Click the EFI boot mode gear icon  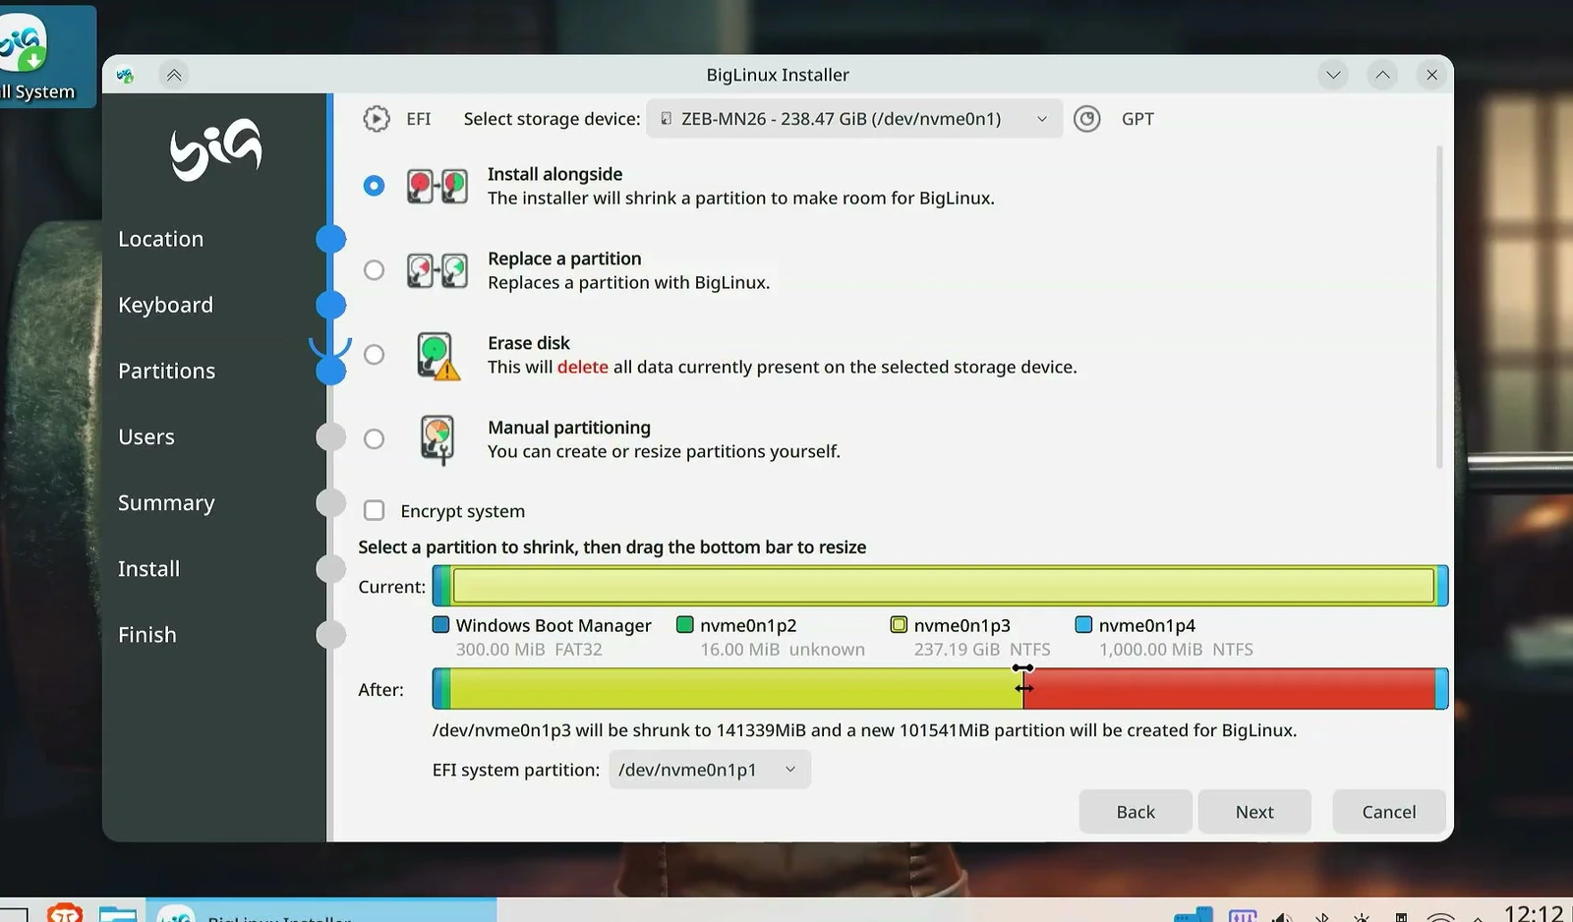point(377,119)
